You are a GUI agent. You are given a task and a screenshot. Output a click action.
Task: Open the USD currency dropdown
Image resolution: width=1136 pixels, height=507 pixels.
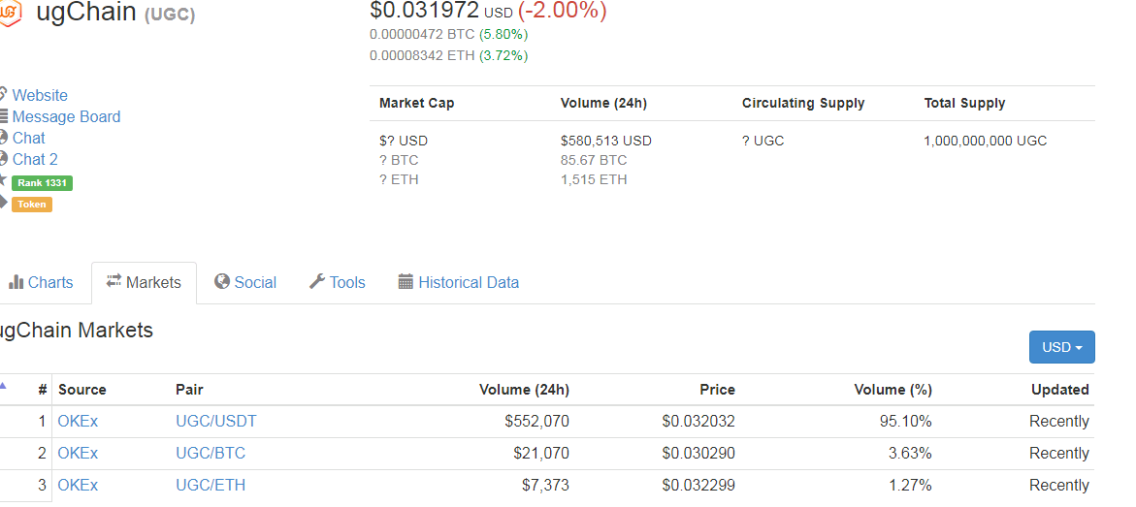1061,347
